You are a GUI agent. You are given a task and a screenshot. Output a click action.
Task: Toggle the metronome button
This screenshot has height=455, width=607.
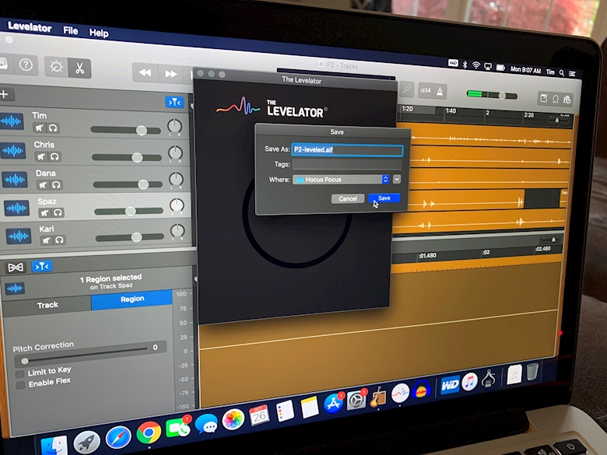440,92
